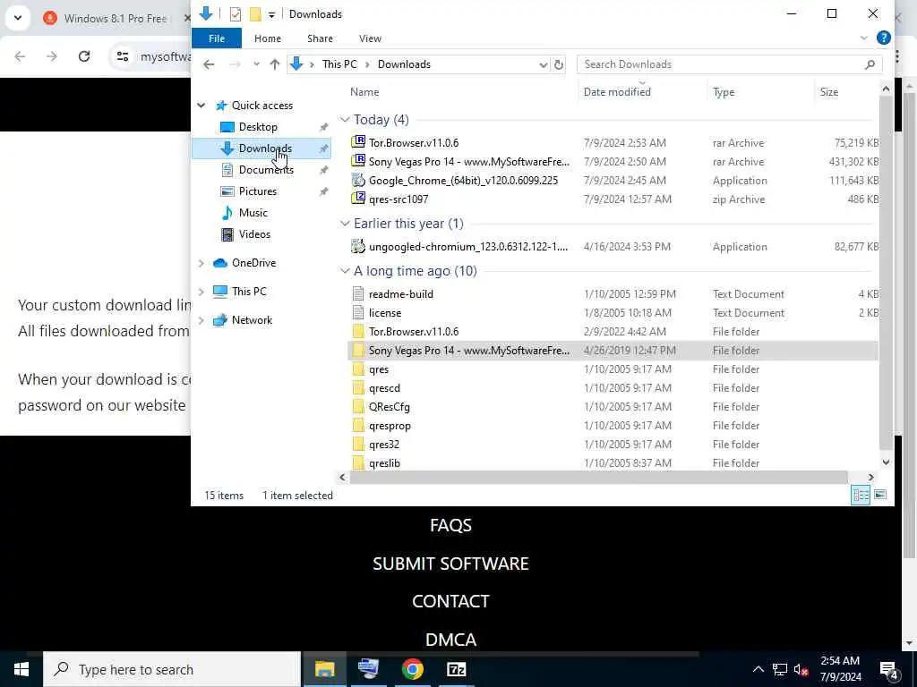Collapse the Earlier this year group

coord(345,224)
